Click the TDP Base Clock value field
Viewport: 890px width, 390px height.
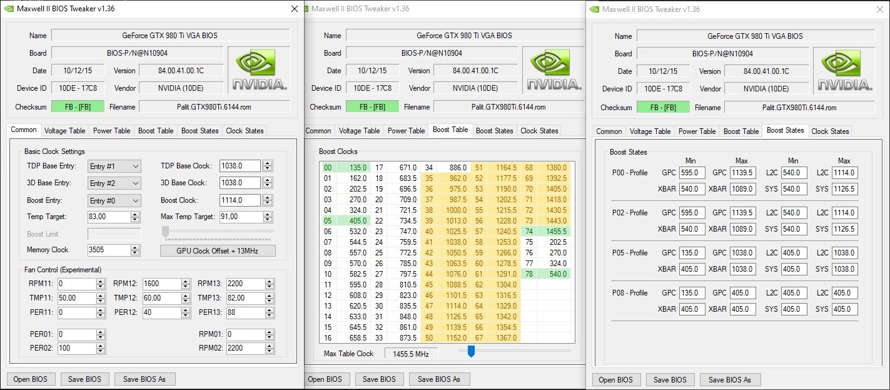click(241, 166)
